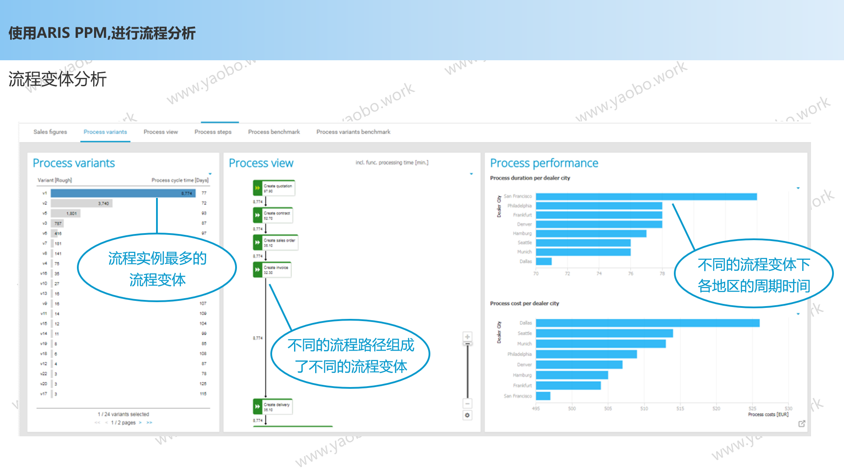
Task: Switch to the Process view tab
Action: tap(160, 132)
